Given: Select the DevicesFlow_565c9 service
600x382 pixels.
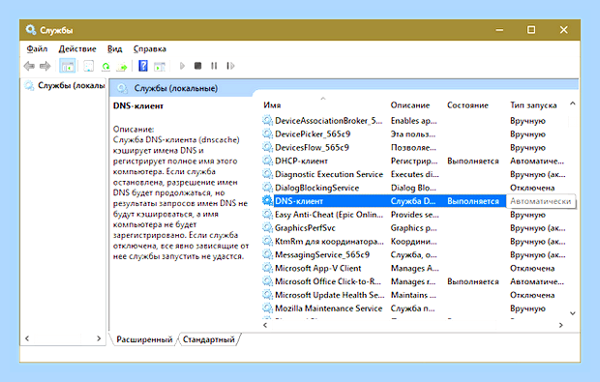Looking at the screenshot, I should click(312, 147).
